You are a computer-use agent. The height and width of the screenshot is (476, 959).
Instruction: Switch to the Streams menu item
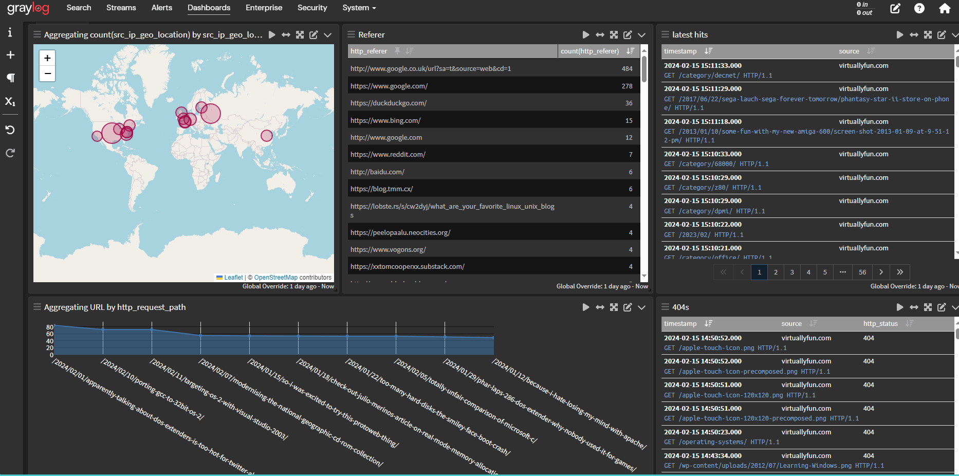coord(121,8)
